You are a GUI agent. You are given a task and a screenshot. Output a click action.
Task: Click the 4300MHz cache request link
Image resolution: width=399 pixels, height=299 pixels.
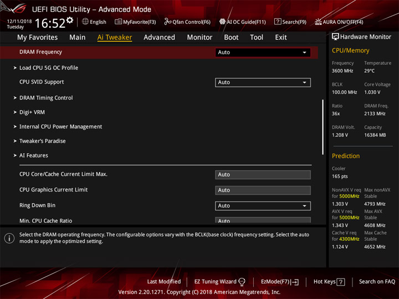(349, 239)
